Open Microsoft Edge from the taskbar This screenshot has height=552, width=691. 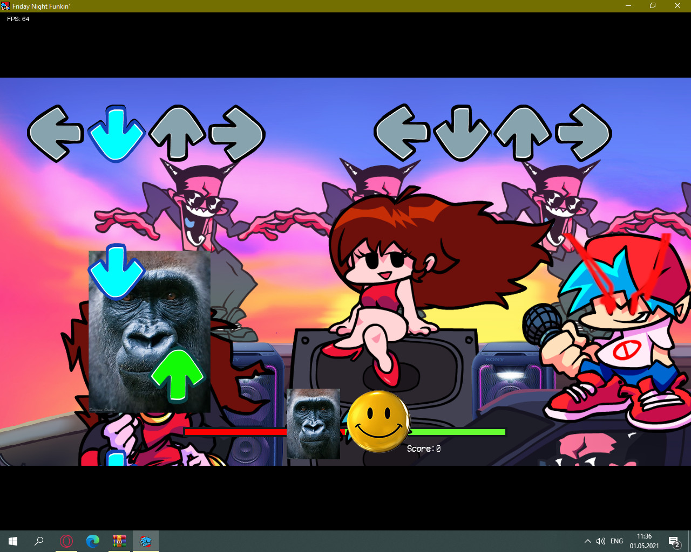coord(92,541)
